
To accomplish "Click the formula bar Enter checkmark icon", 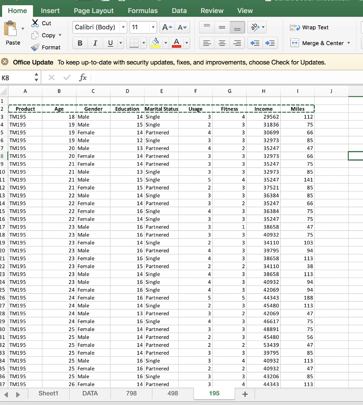I will coord(67,77).
